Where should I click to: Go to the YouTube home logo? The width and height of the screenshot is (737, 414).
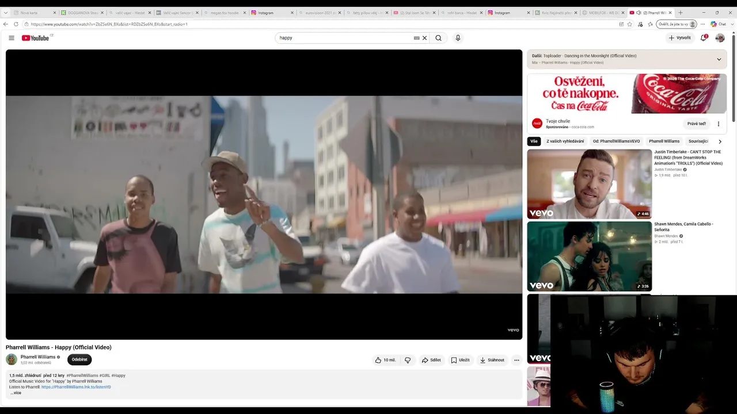click(x=37, y=38)
